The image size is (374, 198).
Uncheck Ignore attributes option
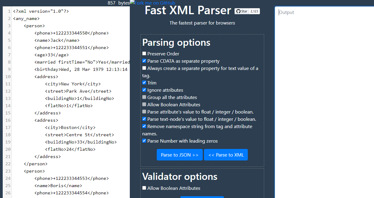tap(144, 90)
